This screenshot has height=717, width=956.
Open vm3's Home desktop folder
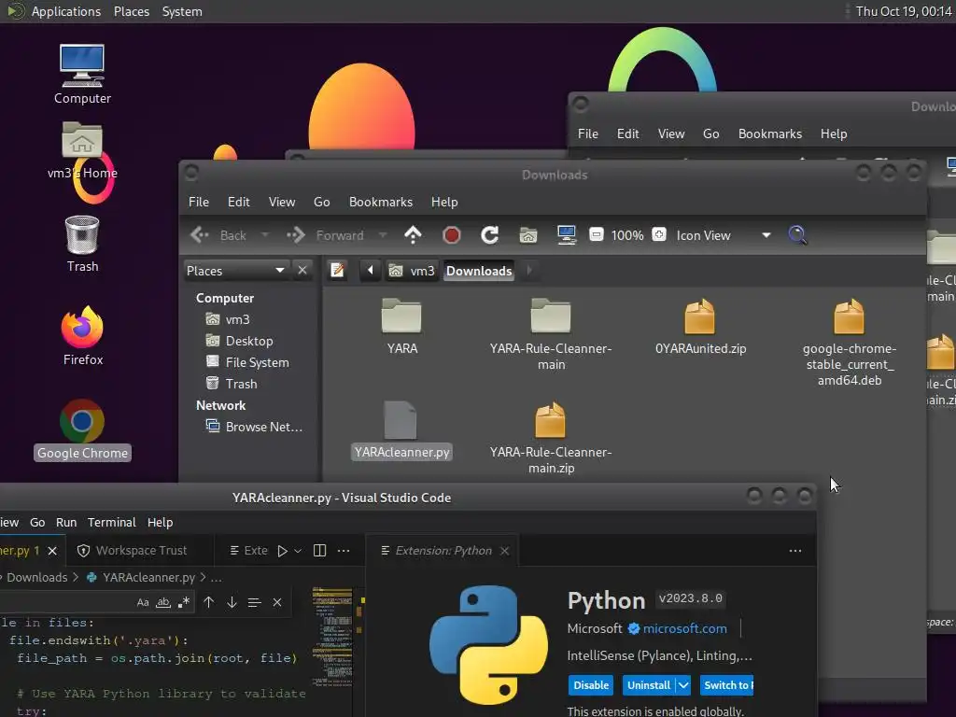82,150
